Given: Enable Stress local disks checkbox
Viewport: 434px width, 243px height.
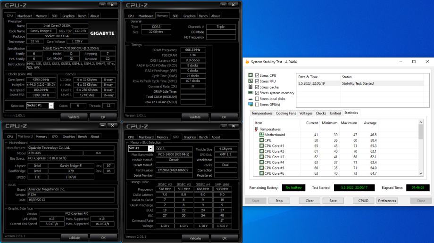Looking at the screenshot, I should point(257,99).
